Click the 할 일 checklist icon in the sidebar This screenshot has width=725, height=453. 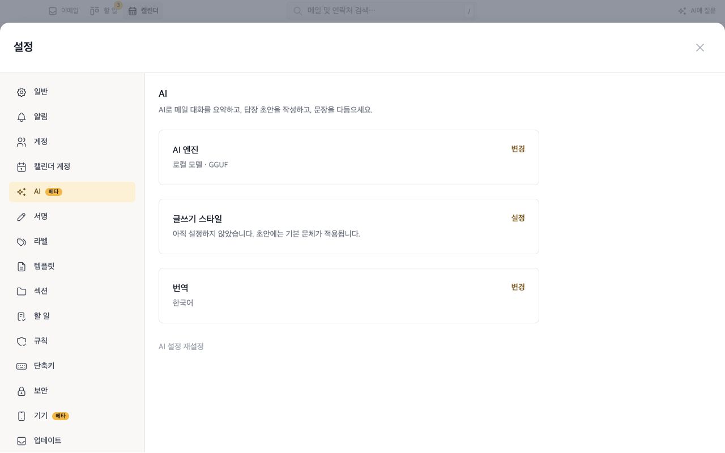22,316
